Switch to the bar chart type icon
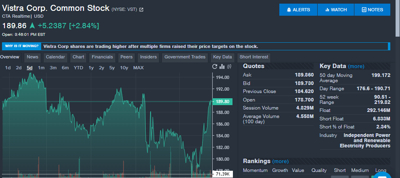 (222, 66)
